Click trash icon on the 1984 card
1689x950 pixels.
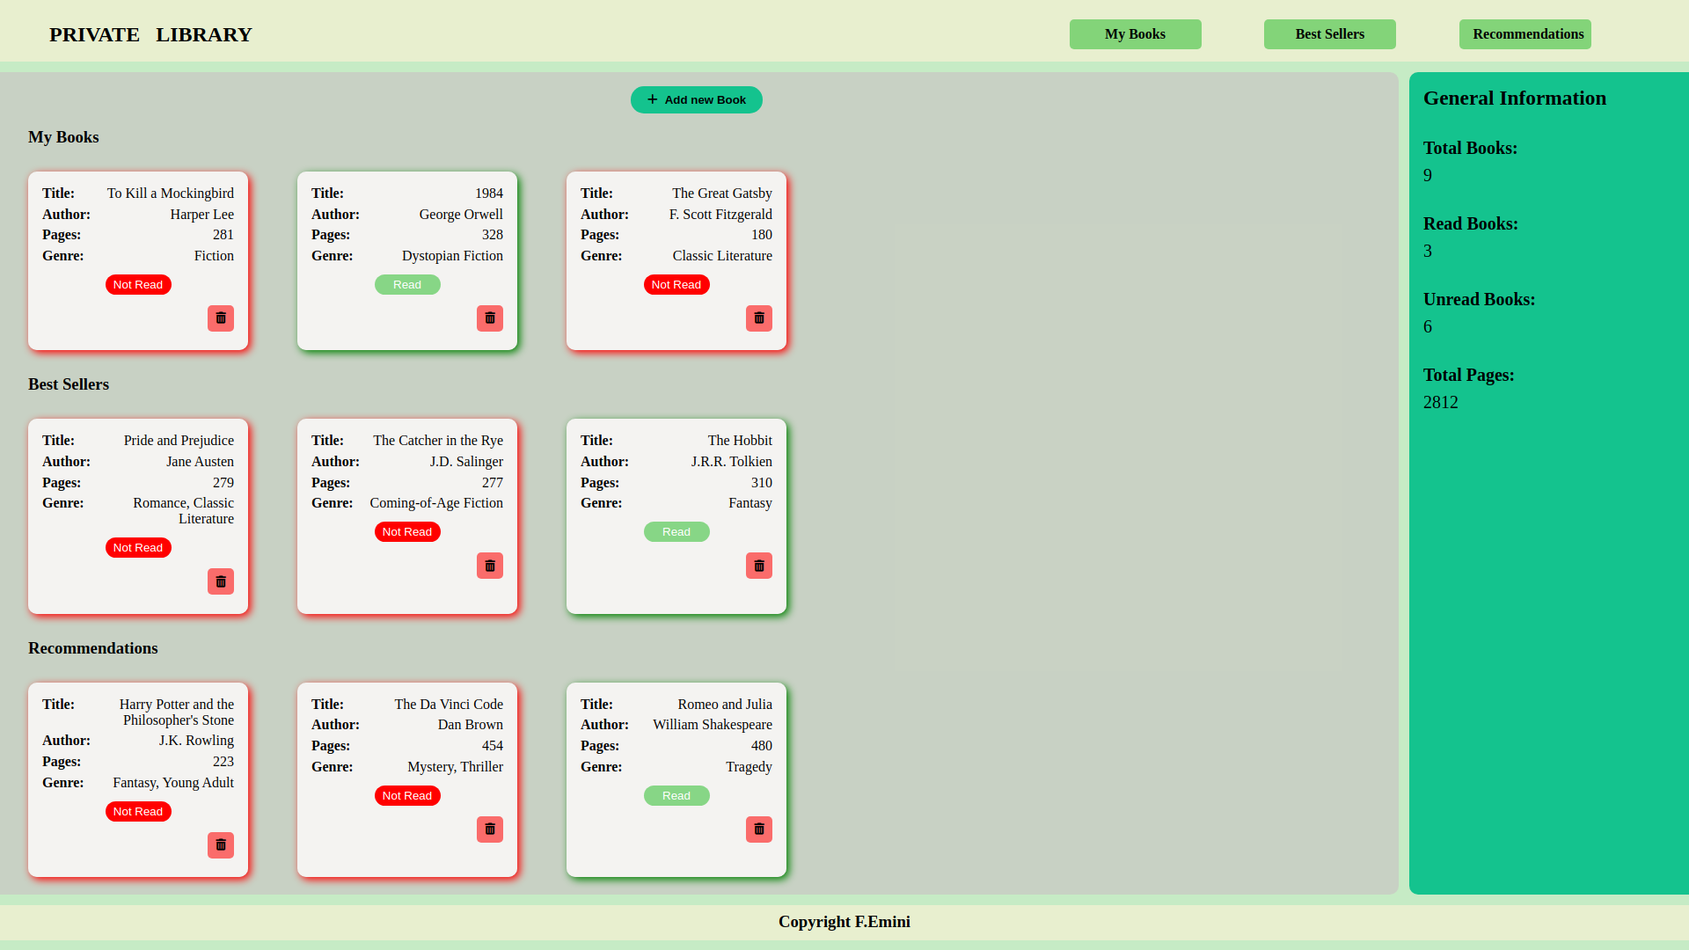(x=490, y=318)
